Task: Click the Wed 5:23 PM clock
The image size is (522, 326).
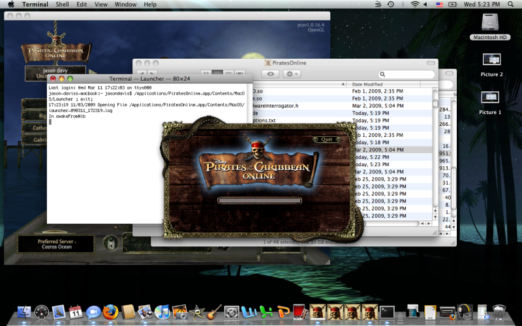Action: pyautogui.click(x=482, y=5)
